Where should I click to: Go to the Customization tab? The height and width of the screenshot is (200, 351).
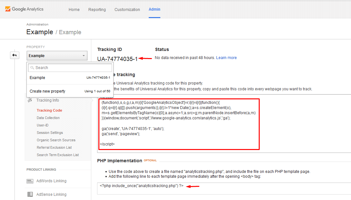pos(127,10)
